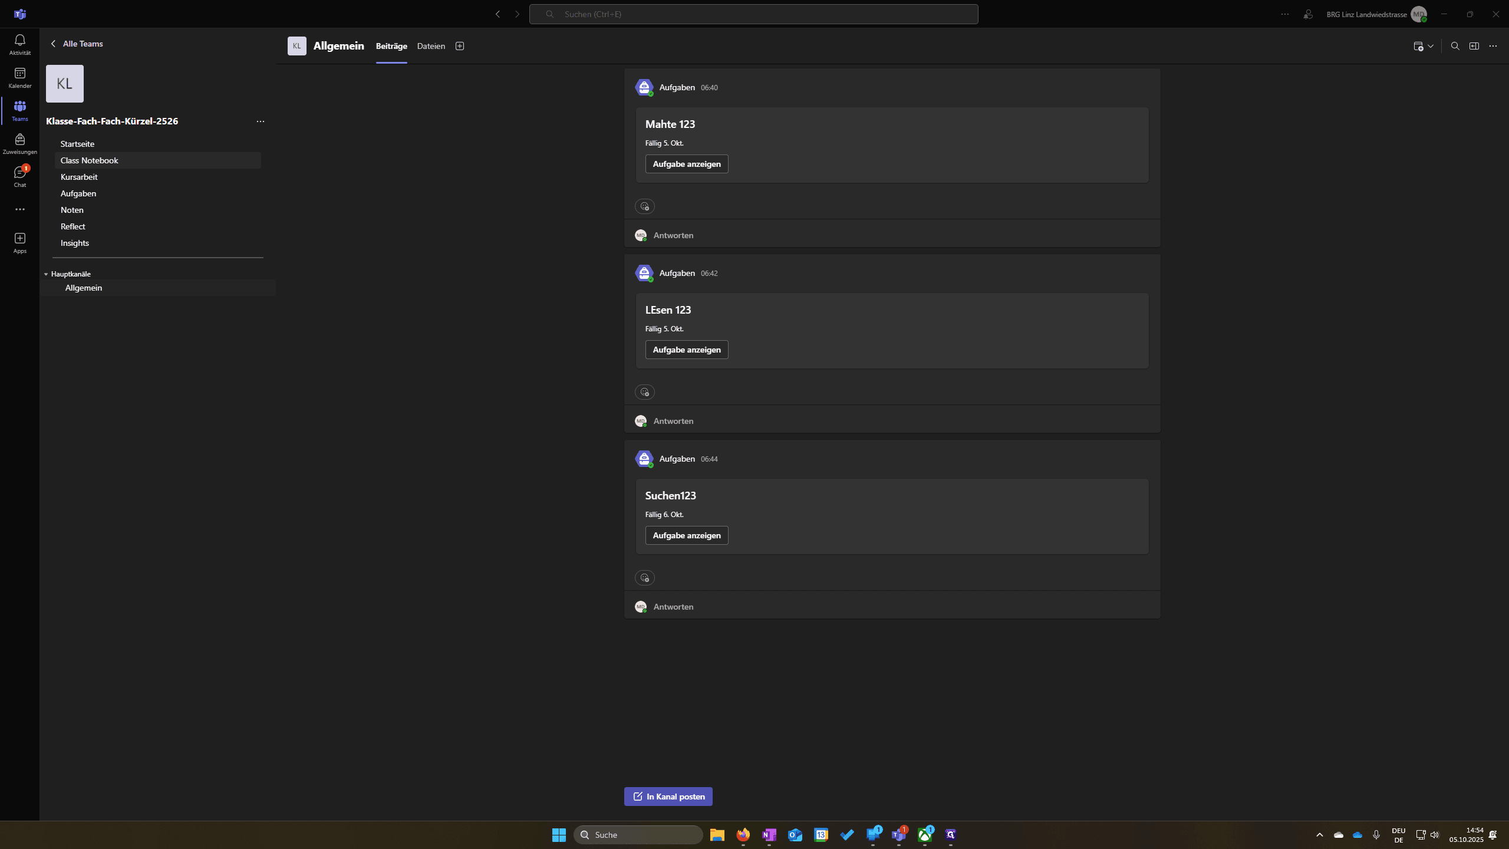Show the Mahte 123 assignment

click(x=687, y=164)
